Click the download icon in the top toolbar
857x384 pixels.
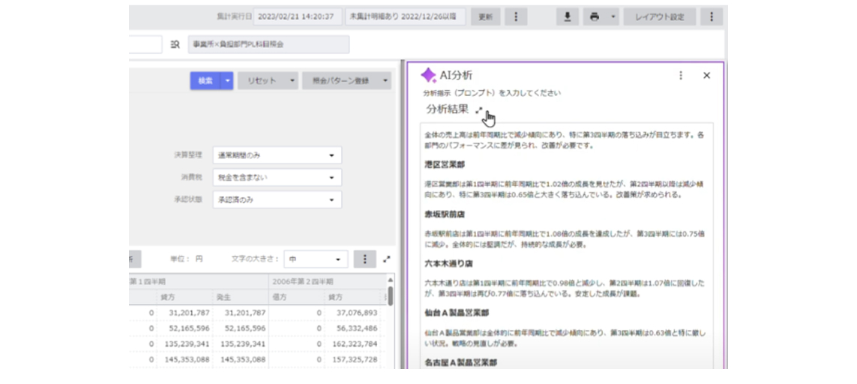[x=568, y=17]
